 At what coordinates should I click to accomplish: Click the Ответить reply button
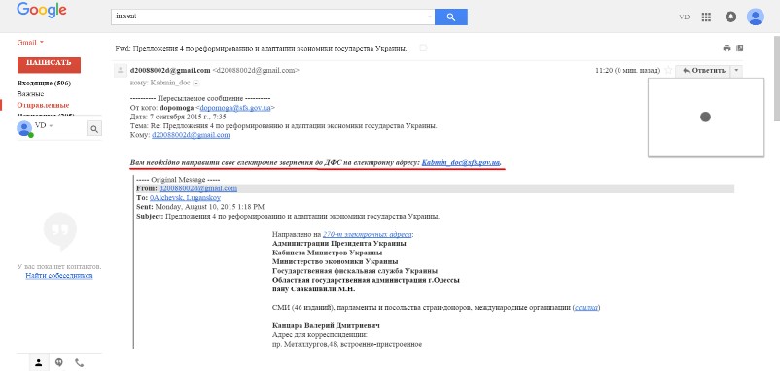click(703, 71)
